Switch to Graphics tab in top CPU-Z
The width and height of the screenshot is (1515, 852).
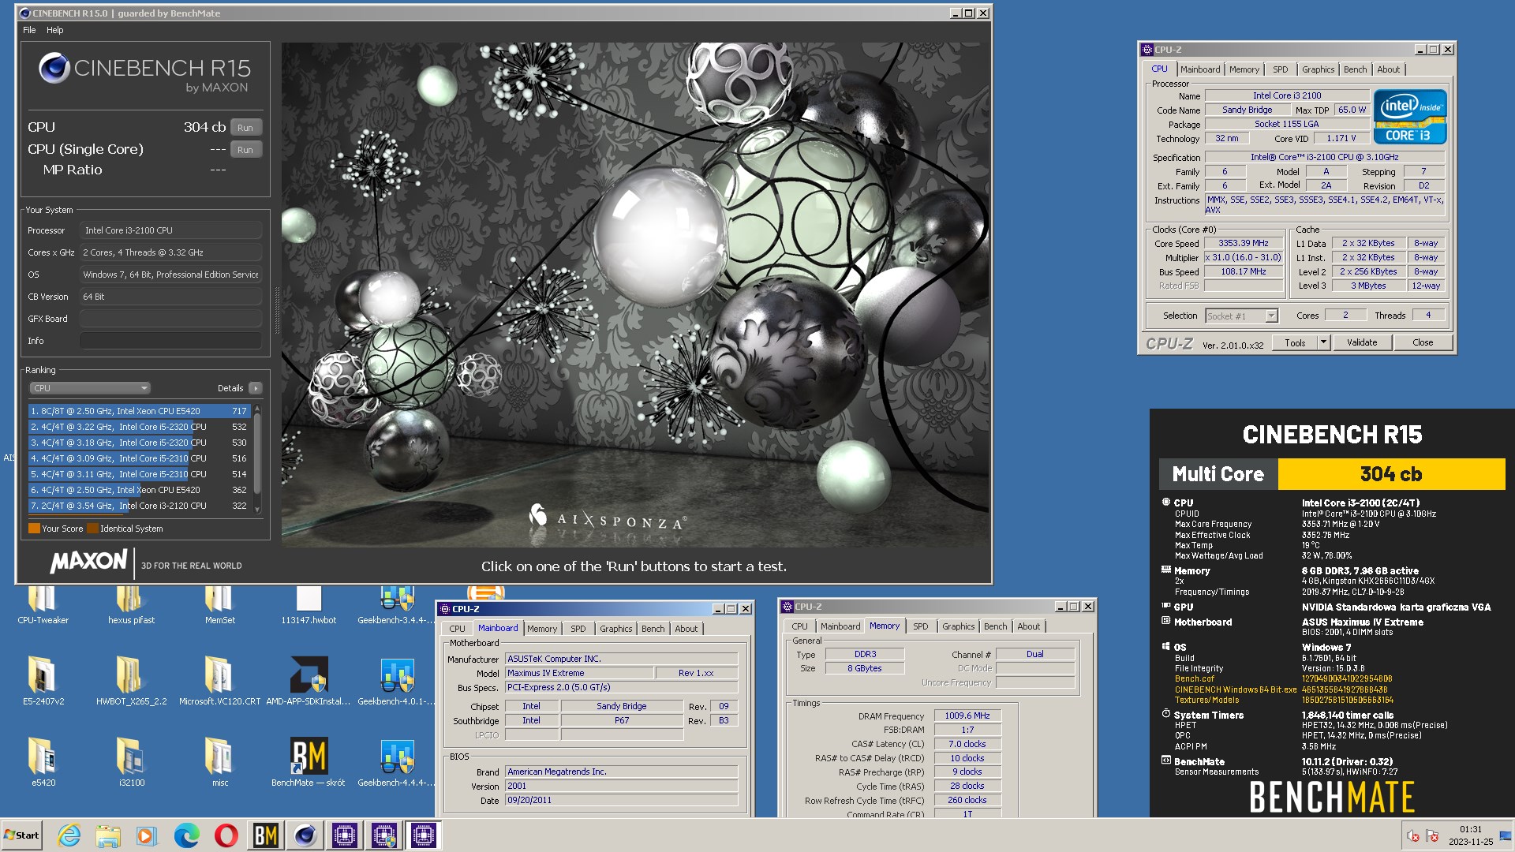pos(1318,69)
